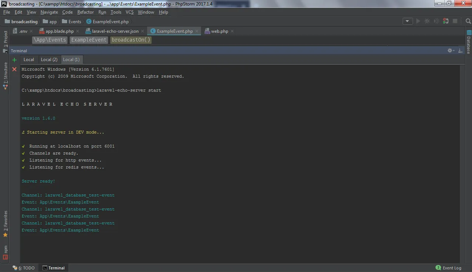Select the first Local terminal tab

click(x=29, y=60)
